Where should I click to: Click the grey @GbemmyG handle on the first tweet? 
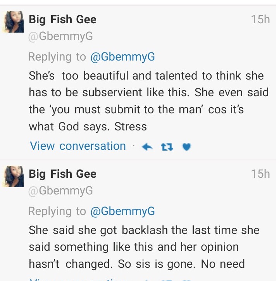(61, 37)
